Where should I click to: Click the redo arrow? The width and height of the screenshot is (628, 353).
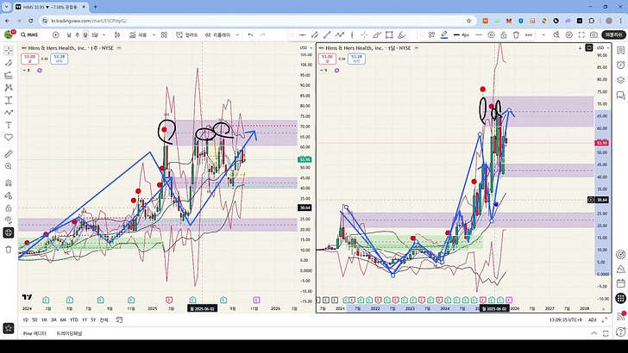(x=263, y=35)
